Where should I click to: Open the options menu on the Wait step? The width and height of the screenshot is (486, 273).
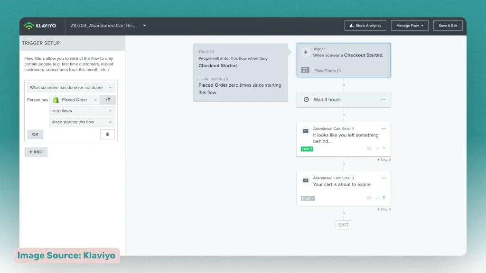point(384,100)
